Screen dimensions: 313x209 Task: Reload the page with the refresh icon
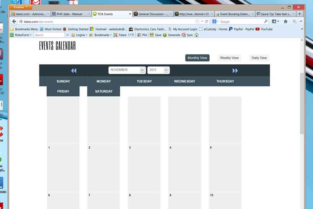[x=207, y=22]
